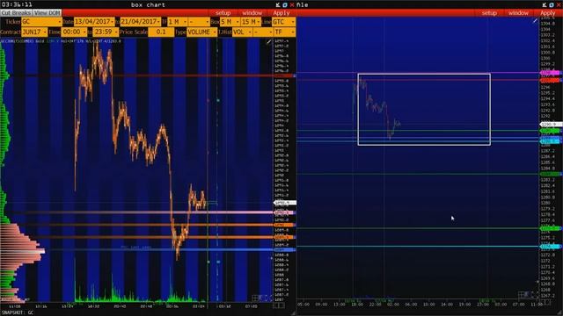The image size is (563, 316).
Task: Open the end date 21/04/2017 dropdown
Action: pyautogui.click(x=141, y=22)
